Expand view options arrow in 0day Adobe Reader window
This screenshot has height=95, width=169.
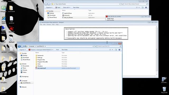tap(139, 7)
